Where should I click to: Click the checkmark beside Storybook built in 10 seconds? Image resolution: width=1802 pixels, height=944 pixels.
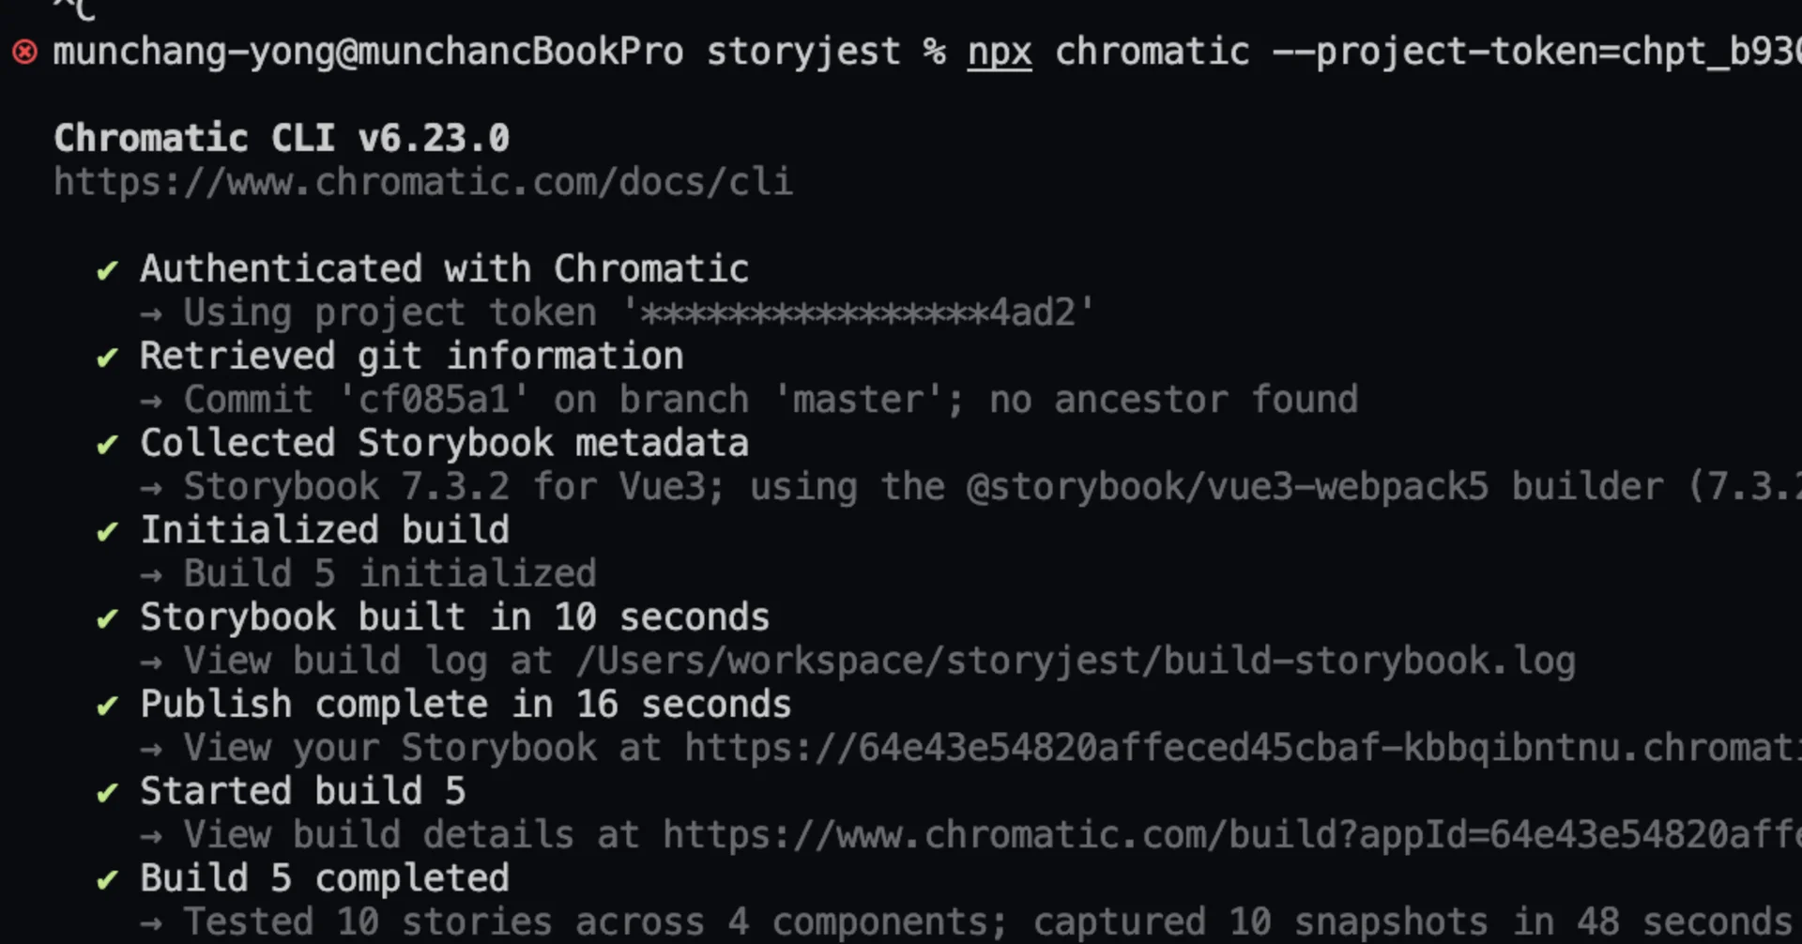(108, 619)
